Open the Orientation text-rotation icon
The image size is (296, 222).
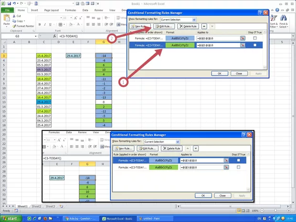106,18
